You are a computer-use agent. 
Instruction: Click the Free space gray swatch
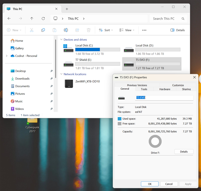119,124
